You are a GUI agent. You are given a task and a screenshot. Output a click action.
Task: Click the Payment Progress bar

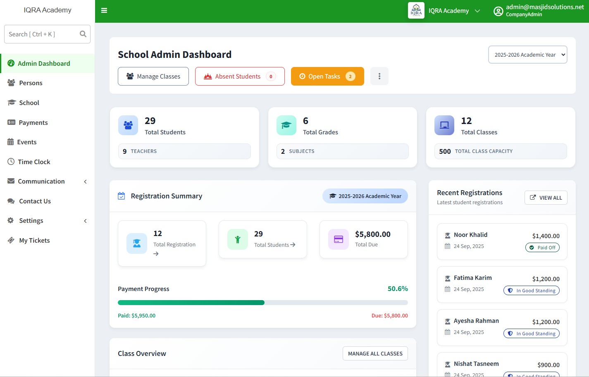pos(263,303)
